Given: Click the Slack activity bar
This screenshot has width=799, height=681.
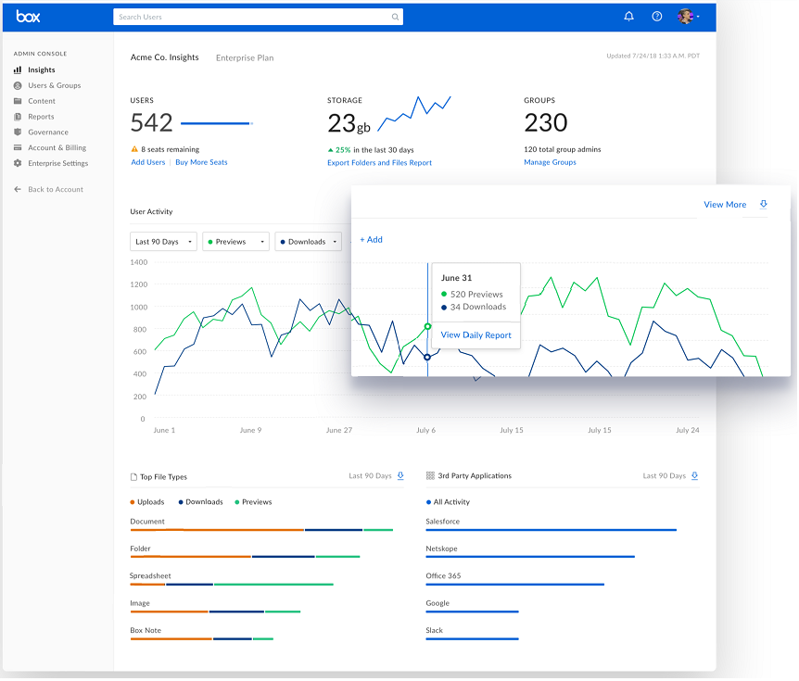Looking at the screenshot, I should (x=473, y=638).
